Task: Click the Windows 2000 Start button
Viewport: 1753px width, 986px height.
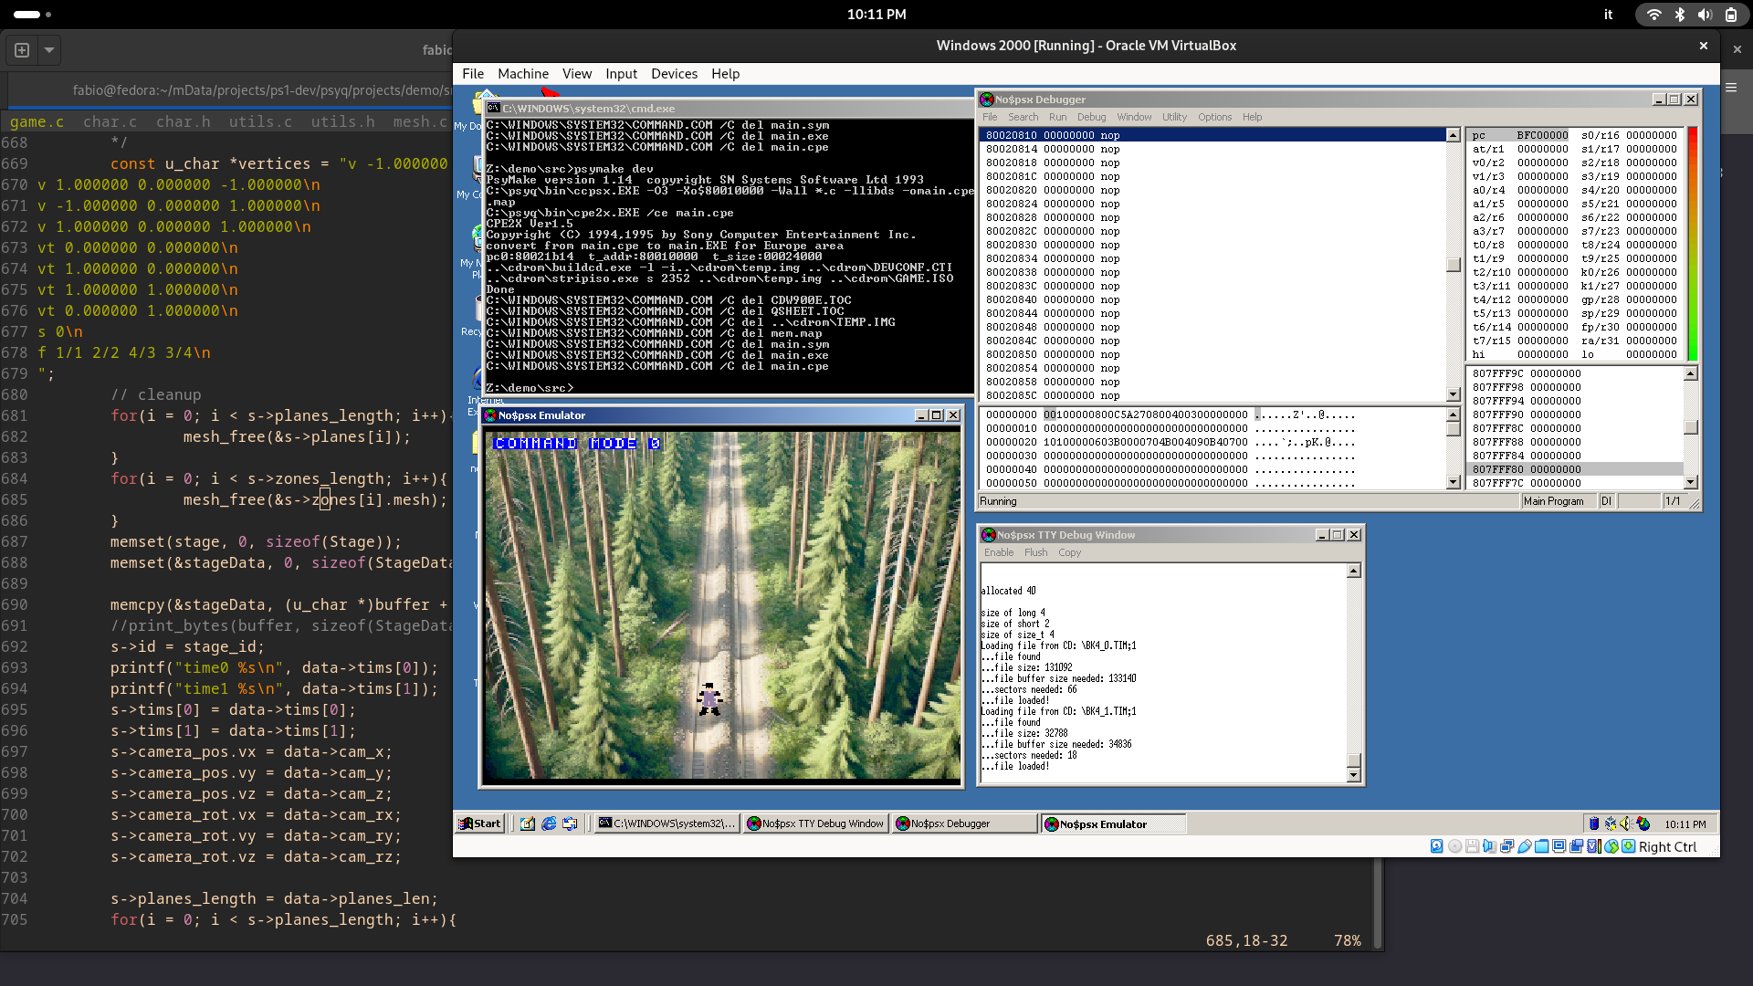Action: pos(479,823)
